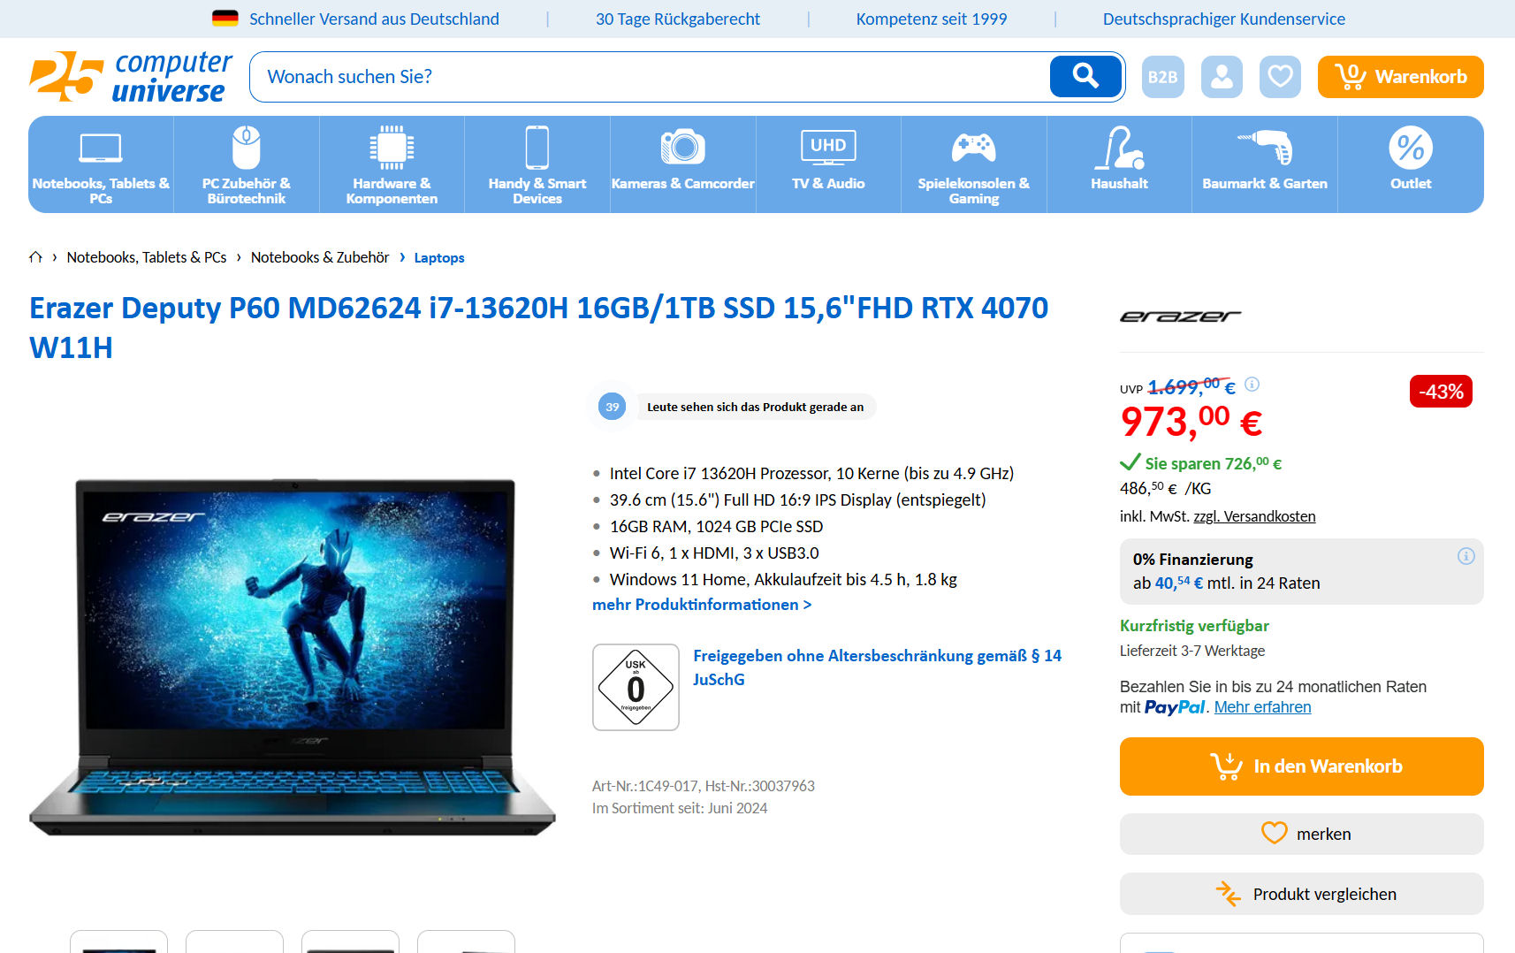Screen dimensions: 1515x953
Task: Click the merken button
Action: tap(1301, 834)
